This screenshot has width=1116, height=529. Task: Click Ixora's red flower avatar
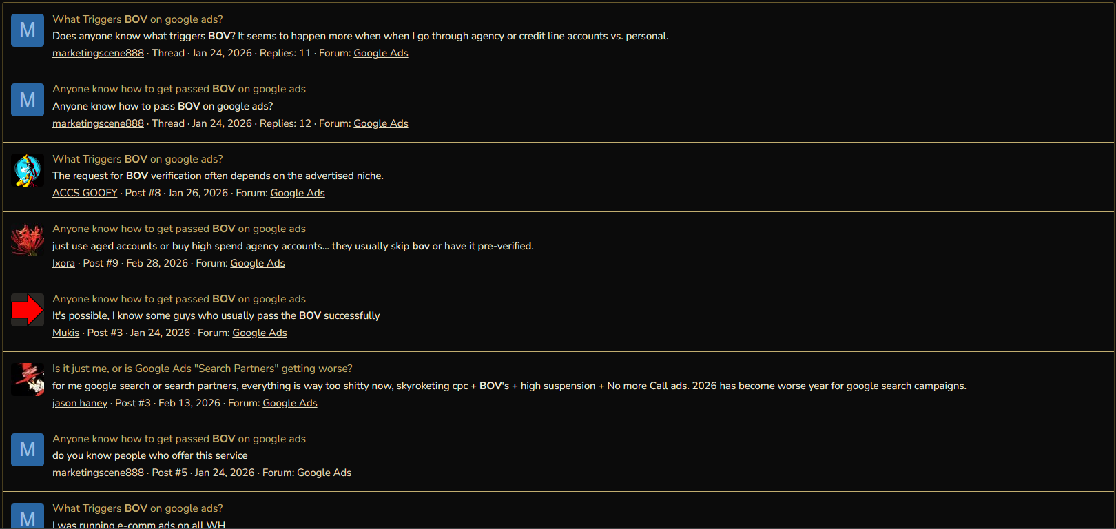tap(28, 240)
